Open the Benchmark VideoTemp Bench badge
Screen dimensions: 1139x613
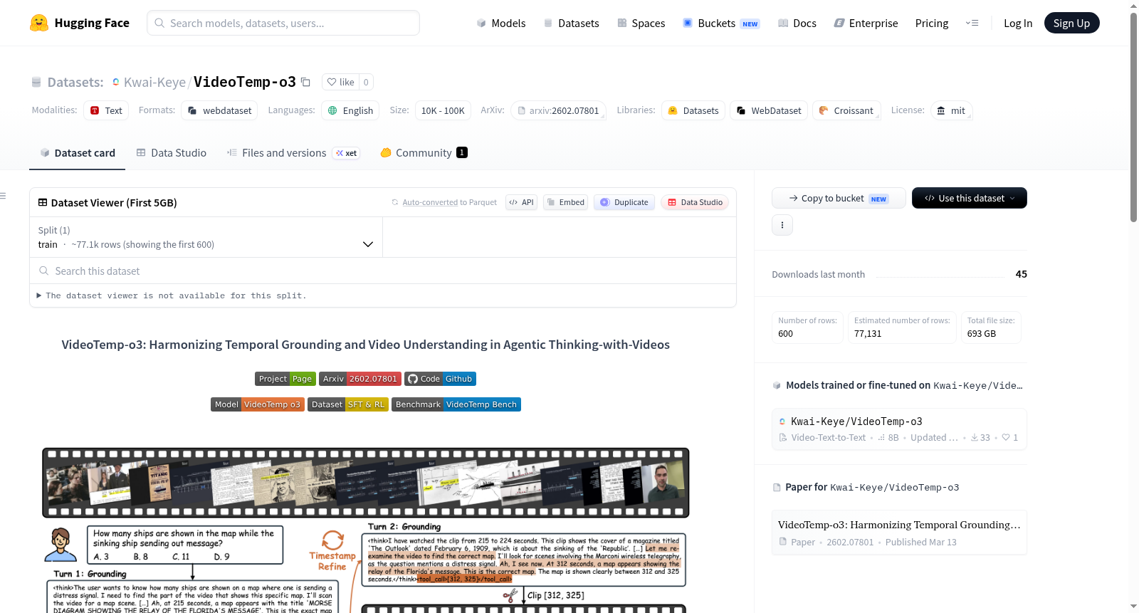pos(456,404)
